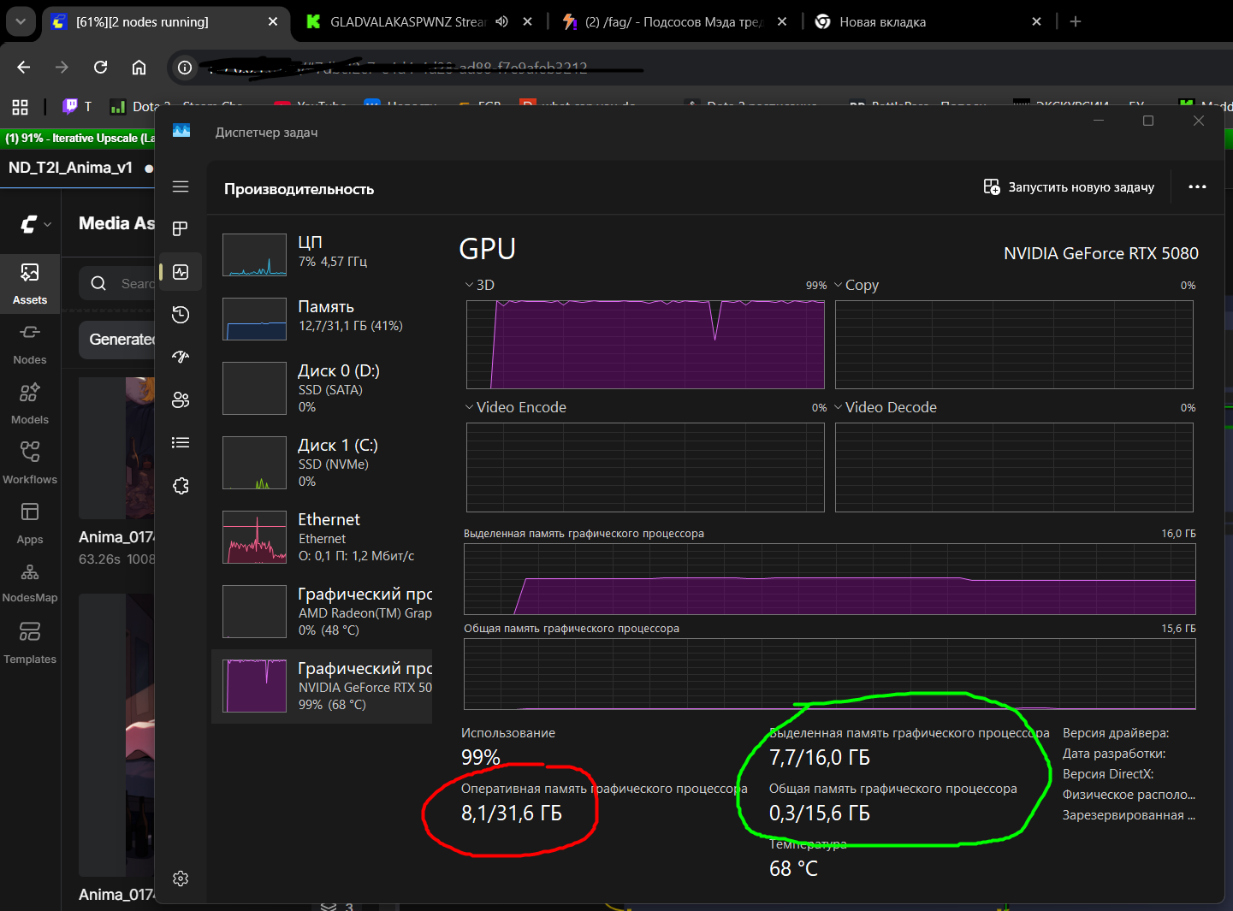Reload the browser page

point(100,67)
